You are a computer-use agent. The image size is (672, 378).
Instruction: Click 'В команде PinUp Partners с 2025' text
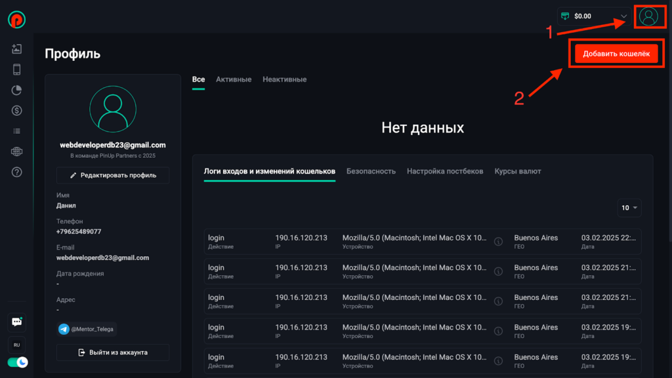(x=113, y=156)
